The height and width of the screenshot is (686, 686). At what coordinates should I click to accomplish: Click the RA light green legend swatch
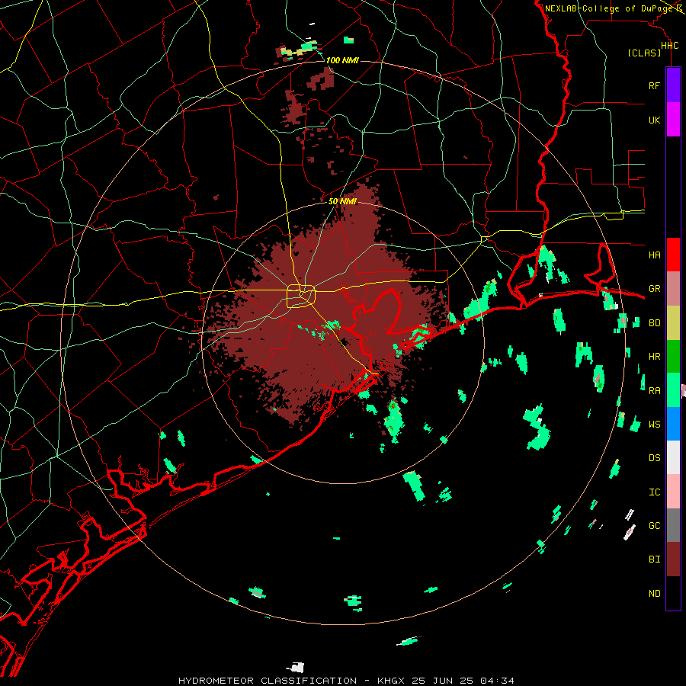(x=673, y=390)
